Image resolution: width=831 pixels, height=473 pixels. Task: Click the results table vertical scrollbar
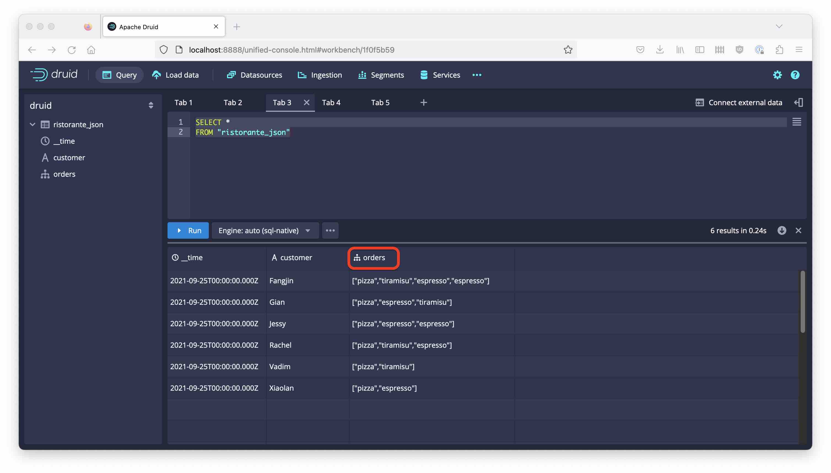(802, 302)
